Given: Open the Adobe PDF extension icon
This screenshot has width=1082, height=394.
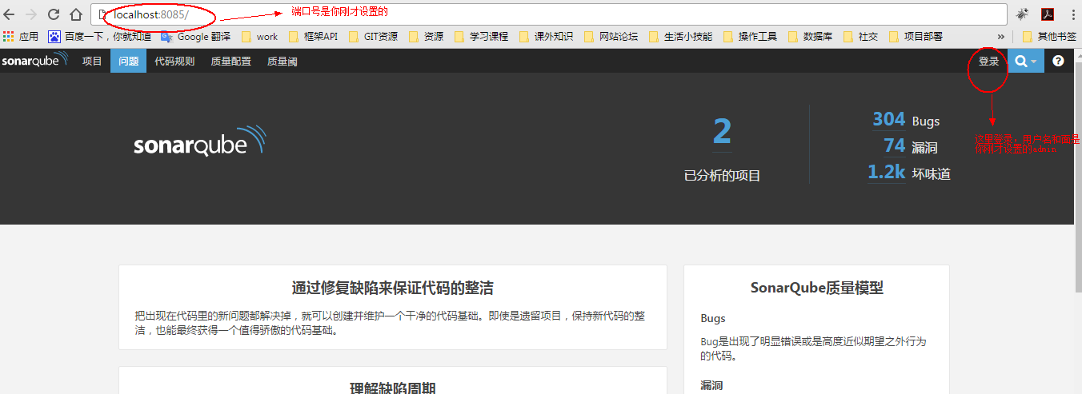Looking at the screenshot, I should pyautogui.click(x=1047, y=14).
